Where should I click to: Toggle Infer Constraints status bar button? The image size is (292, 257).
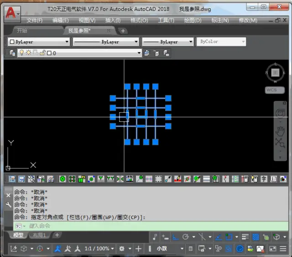[x=155, y=237]
